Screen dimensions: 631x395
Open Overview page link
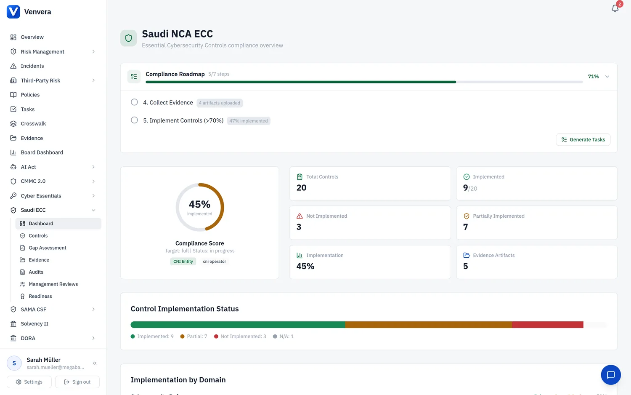[53, 37]
